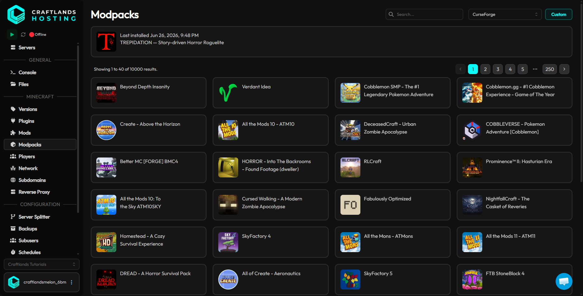Open the CurseForge source dropdown

pos(505,14)
